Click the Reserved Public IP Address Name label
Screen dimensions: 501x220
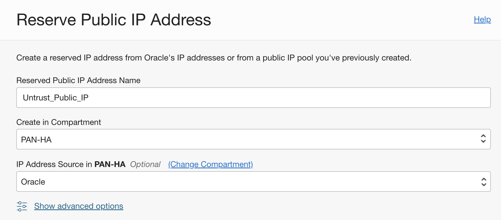pyautogui.click(x=78, y=80)
